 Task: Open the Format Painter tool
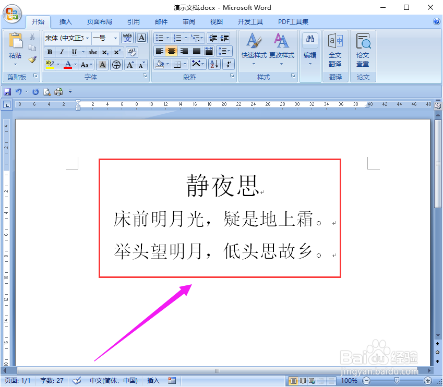[x=32, y=59]
